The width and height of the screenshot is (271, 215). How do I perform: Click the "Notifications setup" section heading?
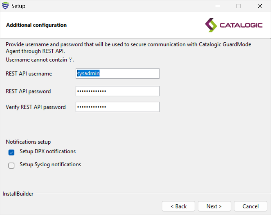[28, 142]
